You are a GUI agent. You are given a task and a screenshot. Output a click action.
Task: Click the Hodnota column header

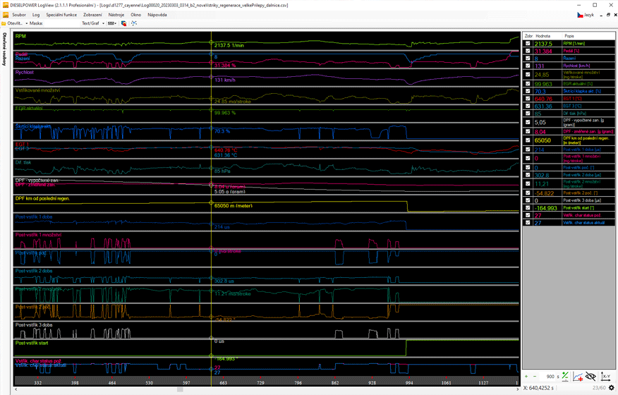pos(547,36)
